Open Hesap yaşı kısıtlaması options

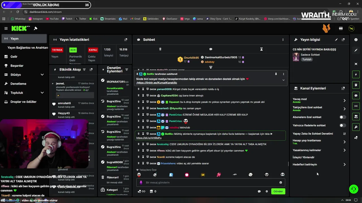(344, 142)
